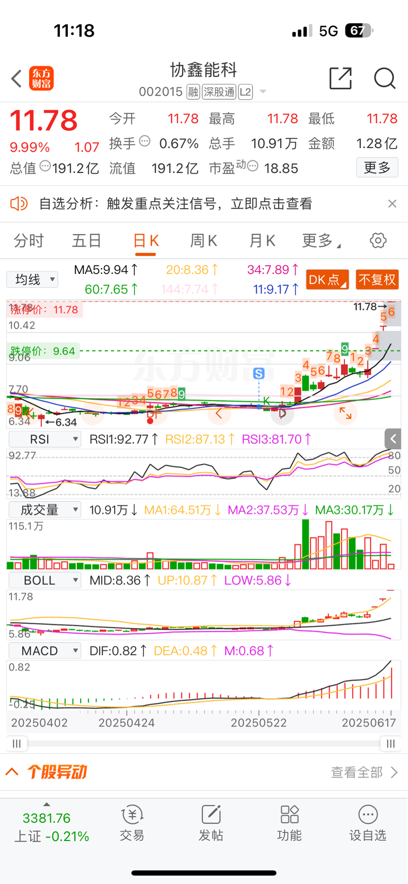Expand stock title dropdown arrow
Viewport: 408px width, 884px height.
tap(263, 92)
